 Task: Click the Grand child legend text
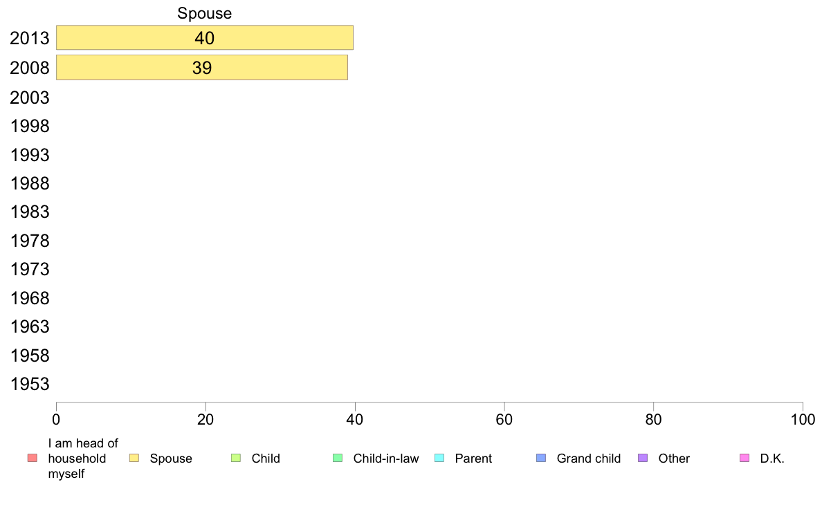pyautogui.click(x=588, y=459)
